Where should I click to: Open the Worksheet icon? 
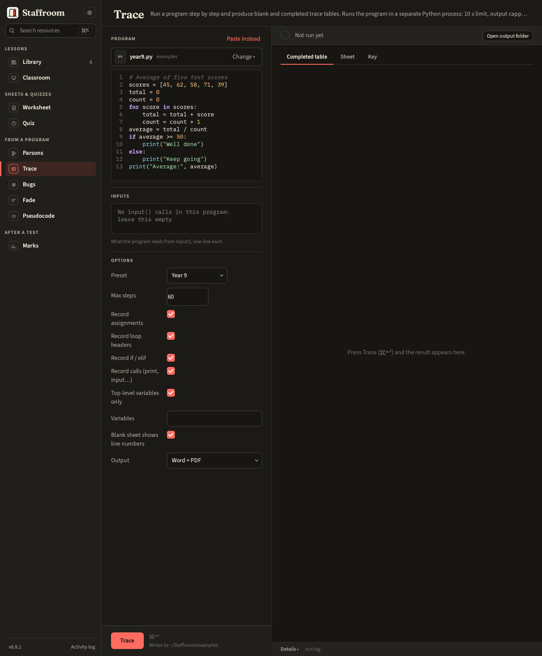(14, 108)
